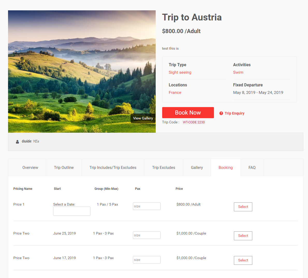Go to the Gallery tab
Screen dimensions: 308x278
point(197,168)
